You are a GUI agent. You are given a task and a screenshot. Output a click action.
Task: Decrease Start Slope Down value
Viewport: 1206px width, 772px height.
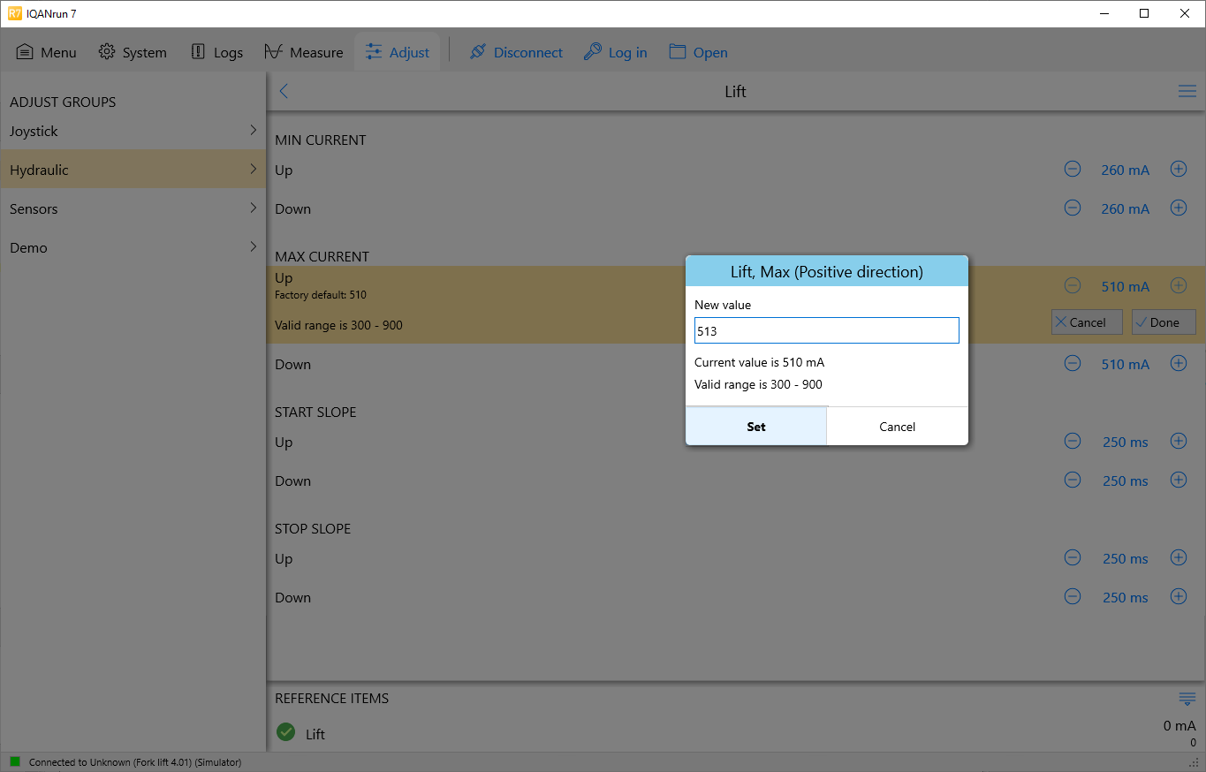[1073, 480]
